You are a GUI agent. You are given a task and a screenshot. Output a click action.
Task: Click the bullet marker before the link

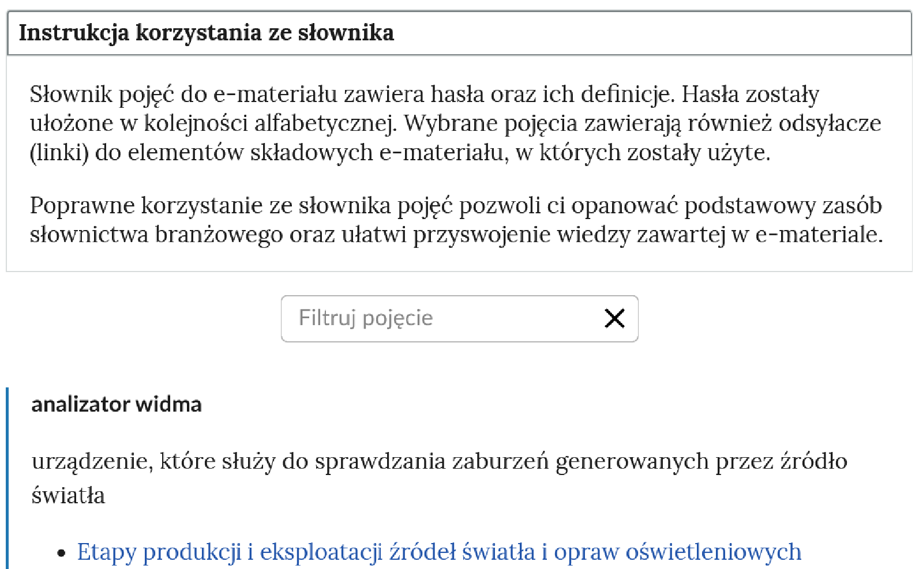point(59,552)
